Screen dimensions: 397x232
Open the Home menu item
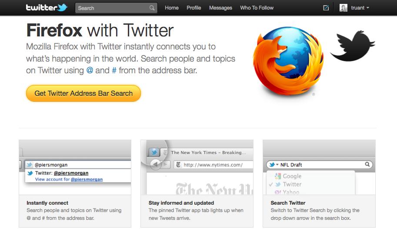pyautogui.click(x=172, y=8)
